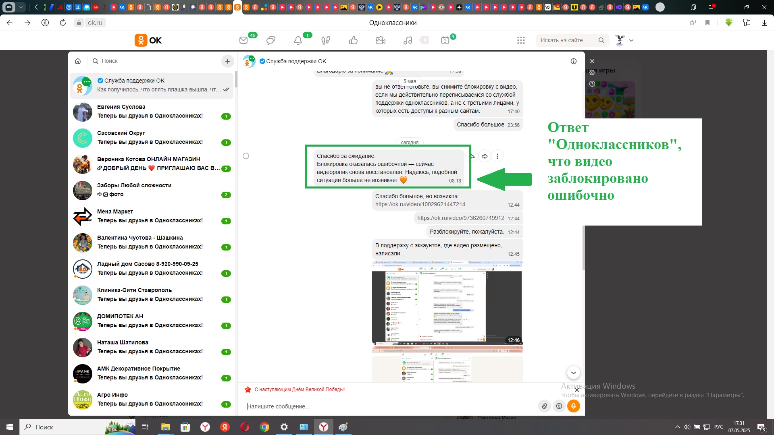This screenshot has height=435, width=774.
Task: Open link ok.ru/video/9736260749912
Action: (461, 218)
